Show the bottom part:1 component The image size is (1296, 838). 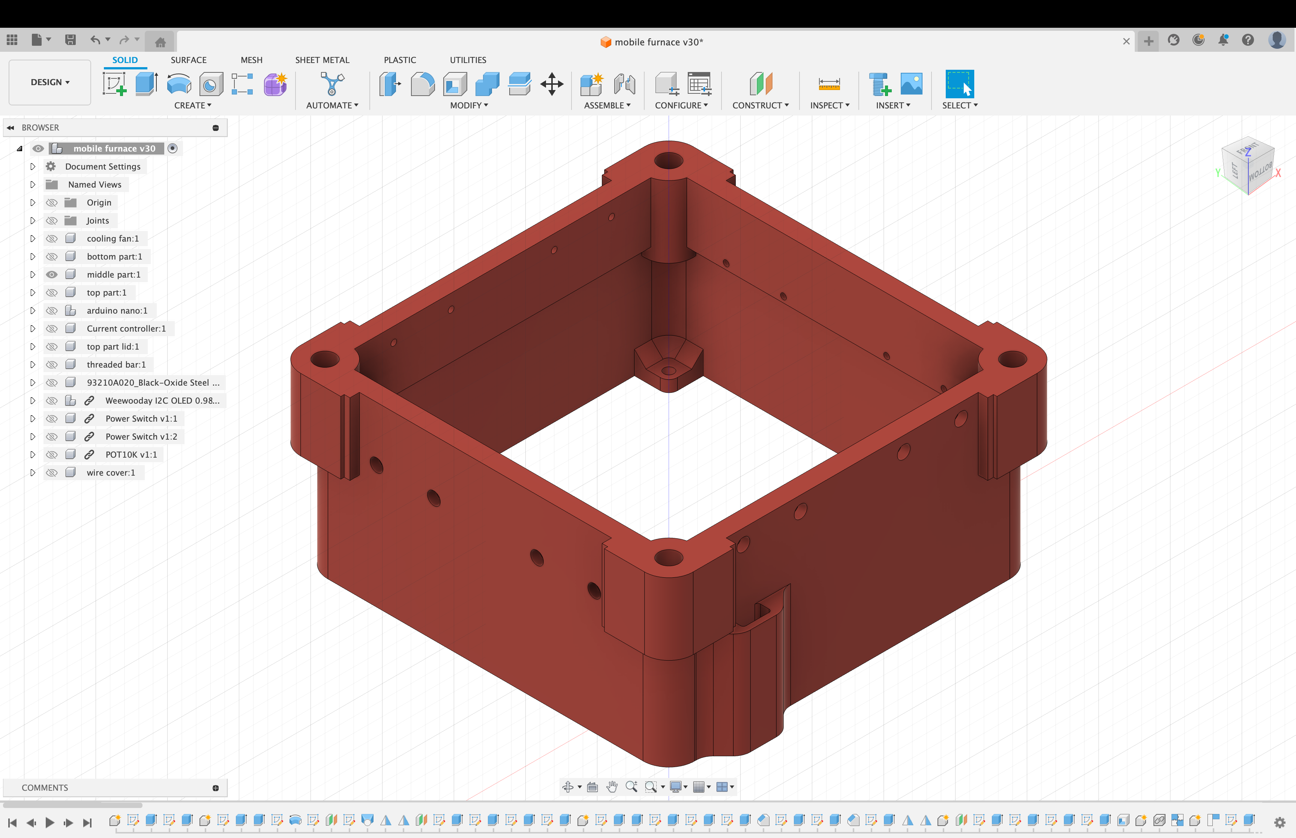pyautogui.click(x=52, y=256)
